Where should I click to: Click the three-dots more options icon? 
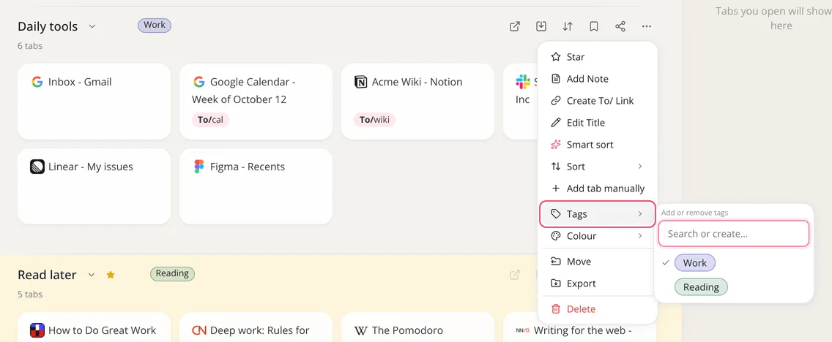click(646, 26)
